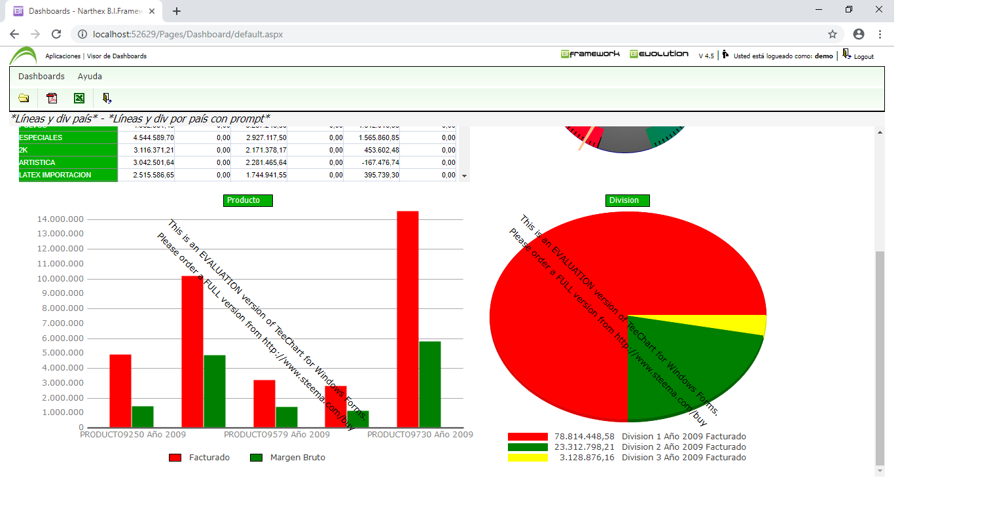This screenshot has height=512, width=1008.
Task: Click cell value 3.116.371,21
Action: pos(153,151)
